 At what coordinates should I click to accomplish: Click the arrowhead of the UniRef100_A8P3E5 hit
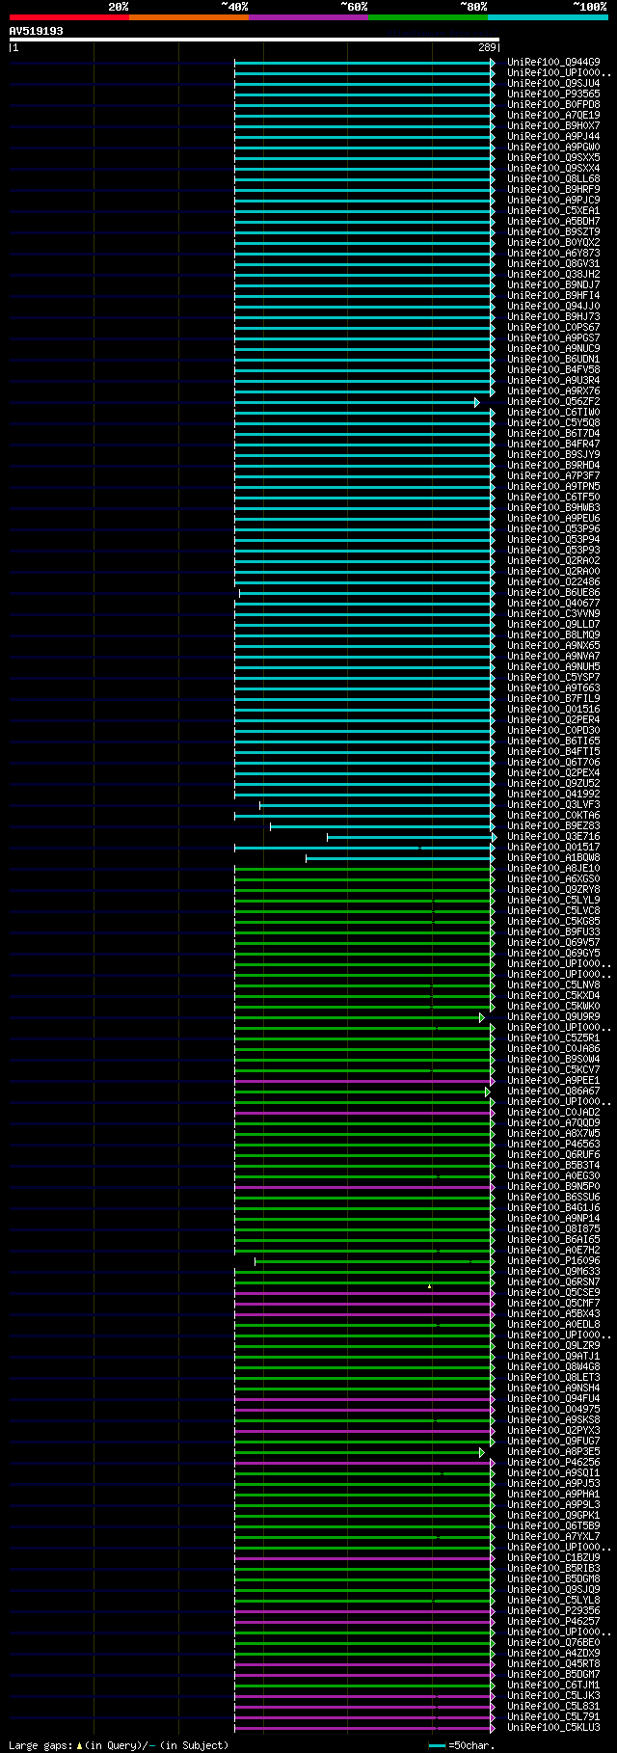(482, 1452)
